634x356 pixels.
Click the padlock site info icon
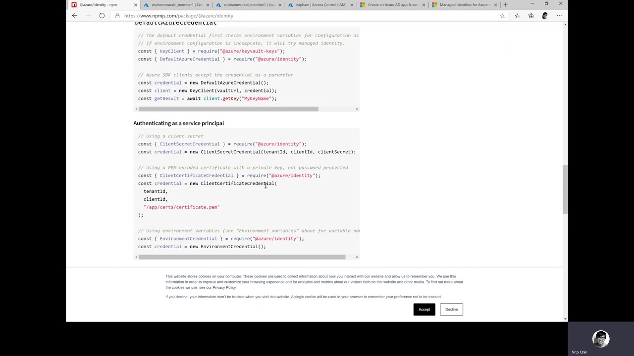(117, 16)
